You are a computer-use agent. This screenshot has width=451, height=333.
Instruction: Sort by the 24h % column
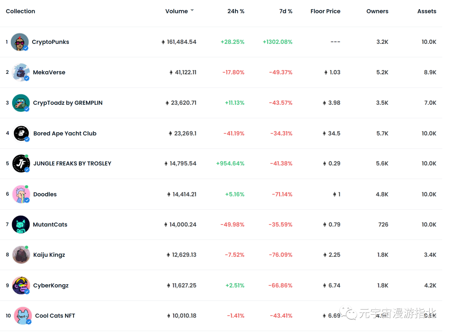[236, 11]
